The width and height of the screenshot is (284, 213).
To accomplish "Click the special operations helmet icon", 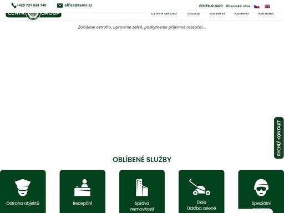I will (261, 187).
